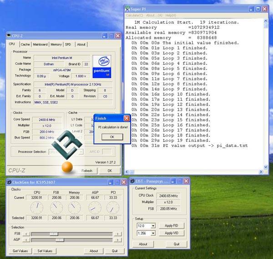The width and height of the screenshot is (273, 259).
Task: Click About button in EIST window
Action: pyautogui.click(x=143, y=244)
